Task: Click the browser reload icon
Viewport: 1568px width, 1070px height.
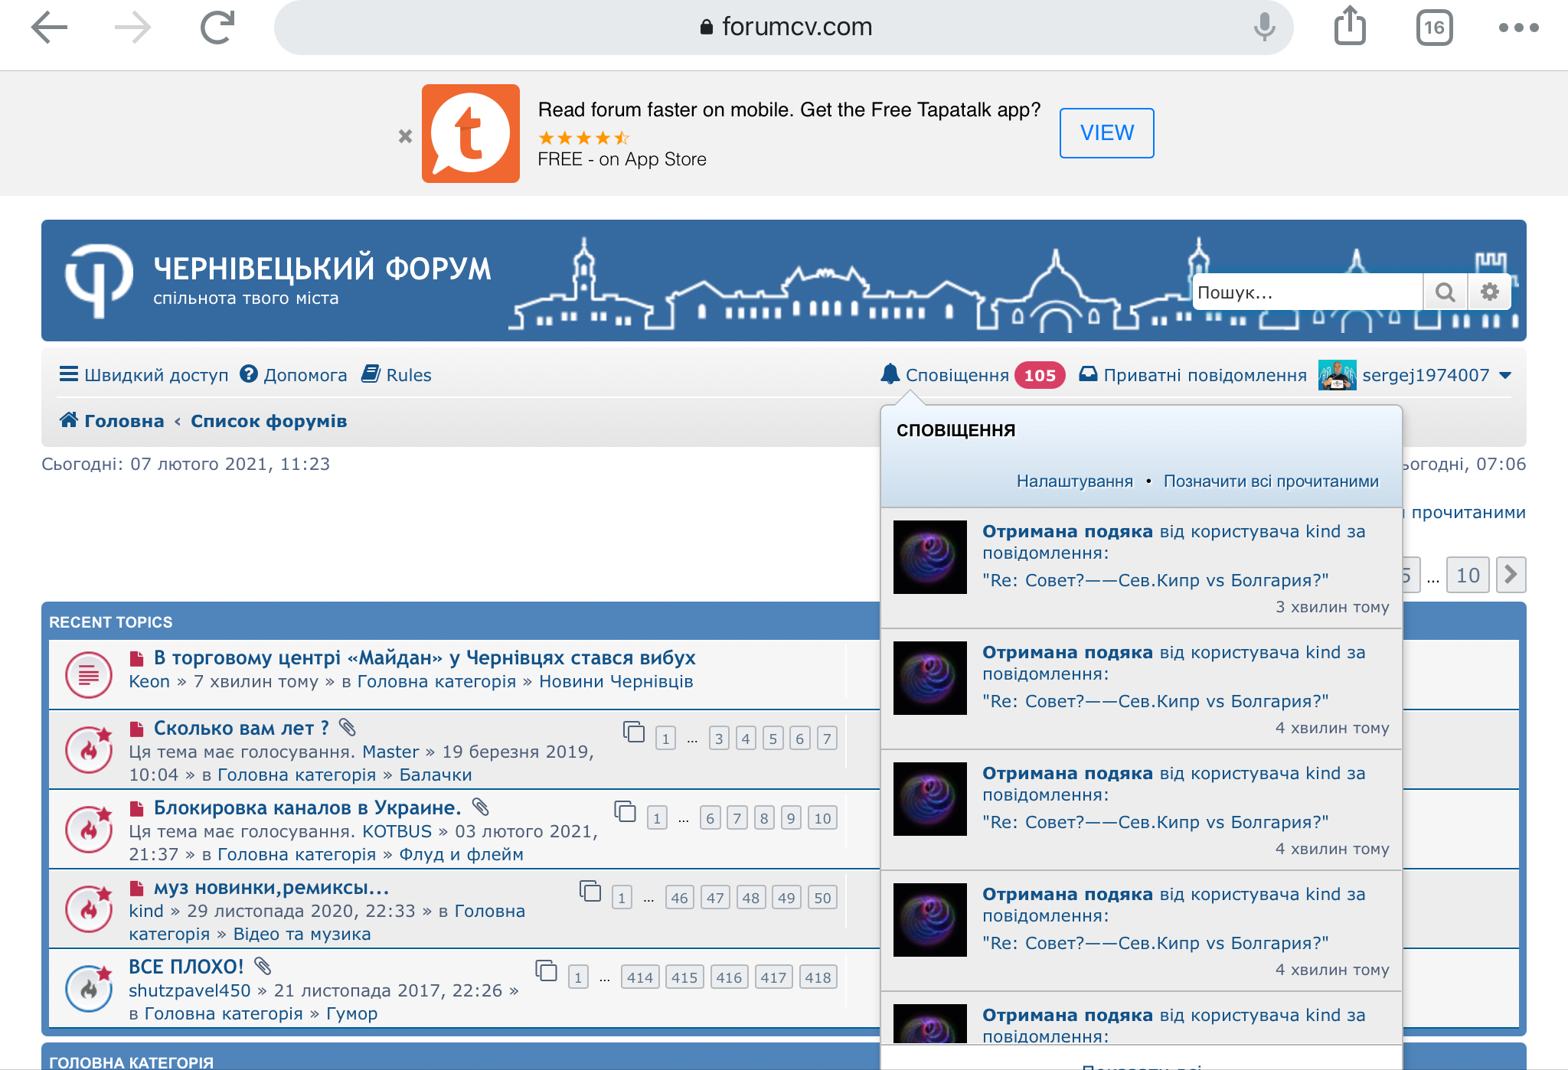Action: [x=217, y=28]
